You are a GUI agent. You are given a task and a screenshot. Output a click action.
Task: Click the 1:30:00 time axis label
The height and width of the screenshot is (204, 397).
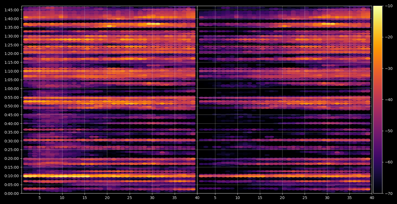pos(12,36)
